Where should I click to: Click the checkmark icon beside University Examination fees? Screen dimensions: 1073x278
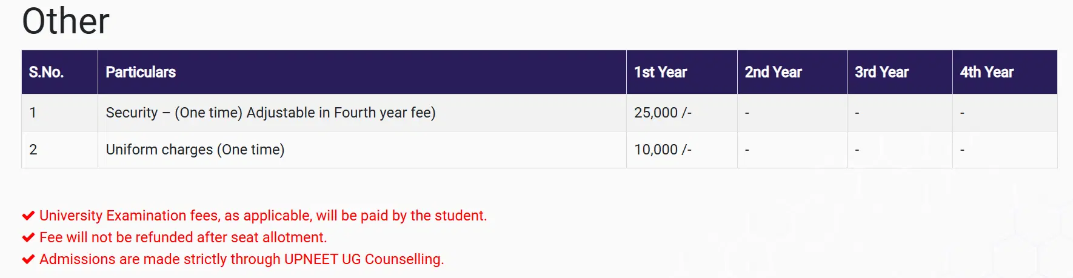pyautogui.click(x=28, y=216)
